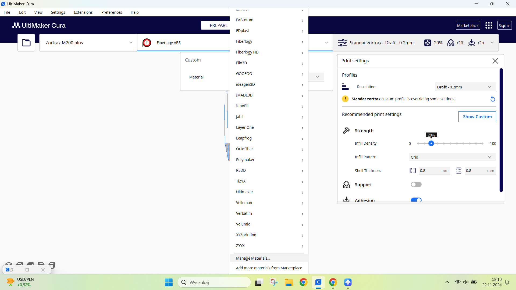Viewport: 516px width, 290px height.
Task: Open the Infill Pattern Grid dropdown
Action: point(452,157)
